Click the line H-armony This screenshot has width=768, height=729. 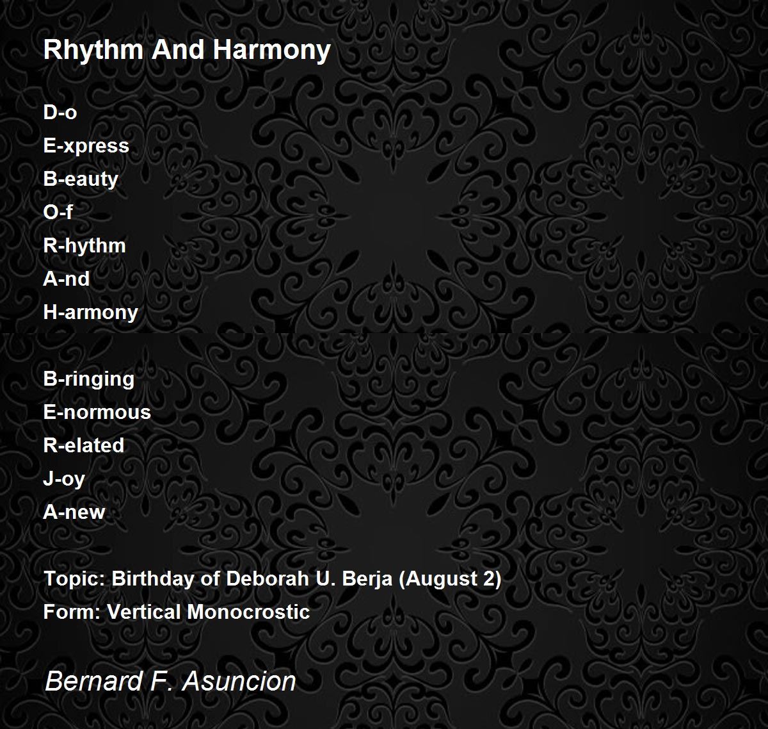click(x=91, y=313)
